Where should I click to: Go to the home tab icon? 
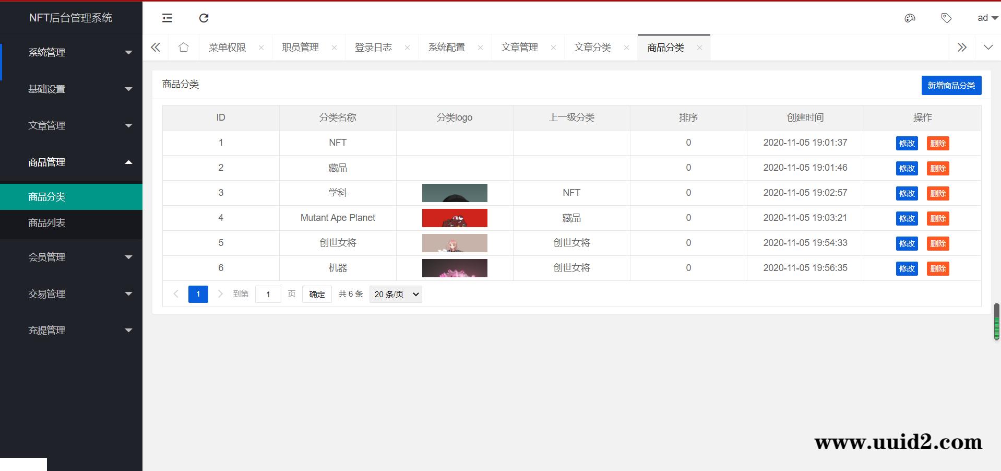[x=183, y=48]
